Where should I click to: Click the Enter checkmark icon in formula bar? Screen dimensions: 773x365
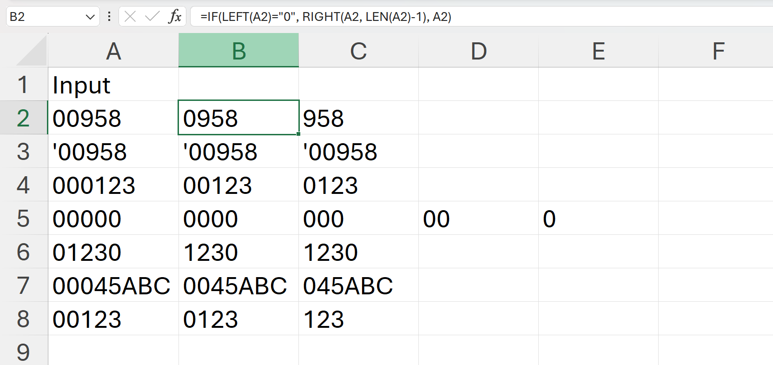pyautogui.click(x=152, y=17)
